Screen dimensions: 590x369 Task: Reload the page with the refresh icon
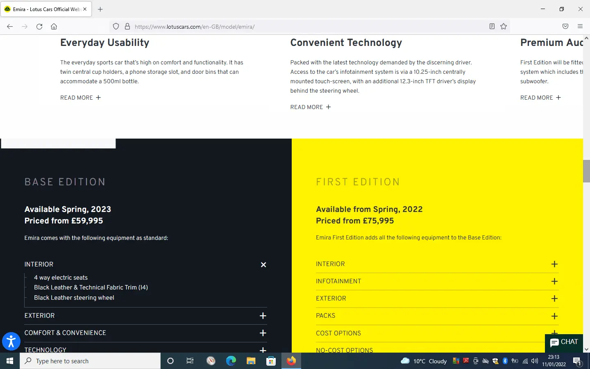(x=39, y=27)
